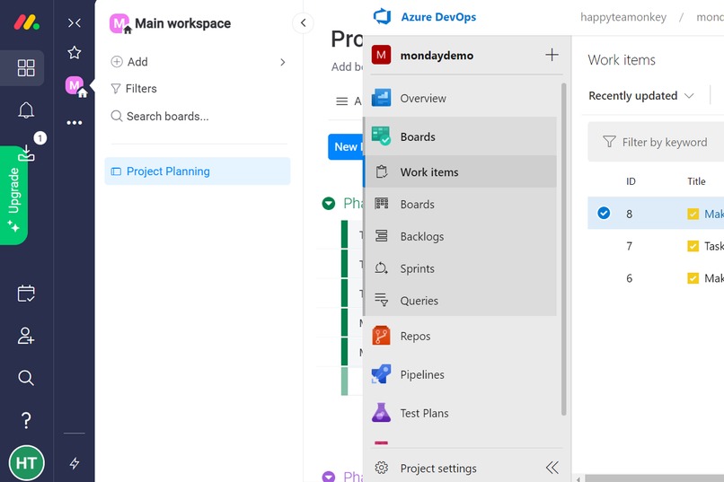Collapse the green Phase group
Viewport: 724px width, 482px height.
(328, 203)
